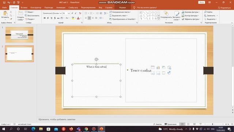Align text right
Image resolution: width=234 pixels, height=132 pixels.
coord(93,18)
